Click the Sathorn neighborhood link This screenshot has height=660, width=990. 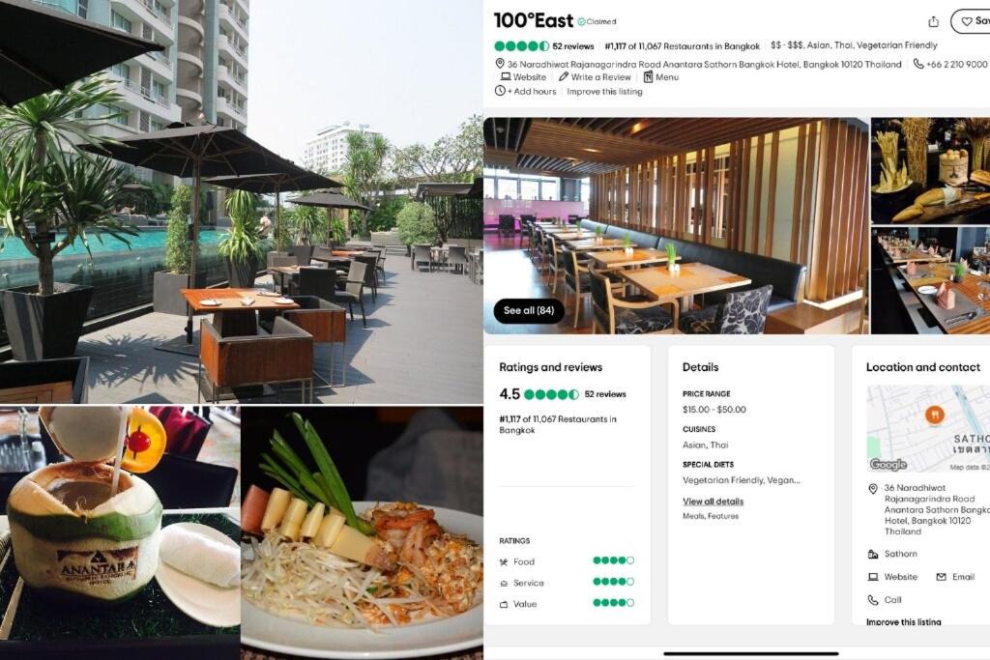pyautogui.click(x=900, y=554)
